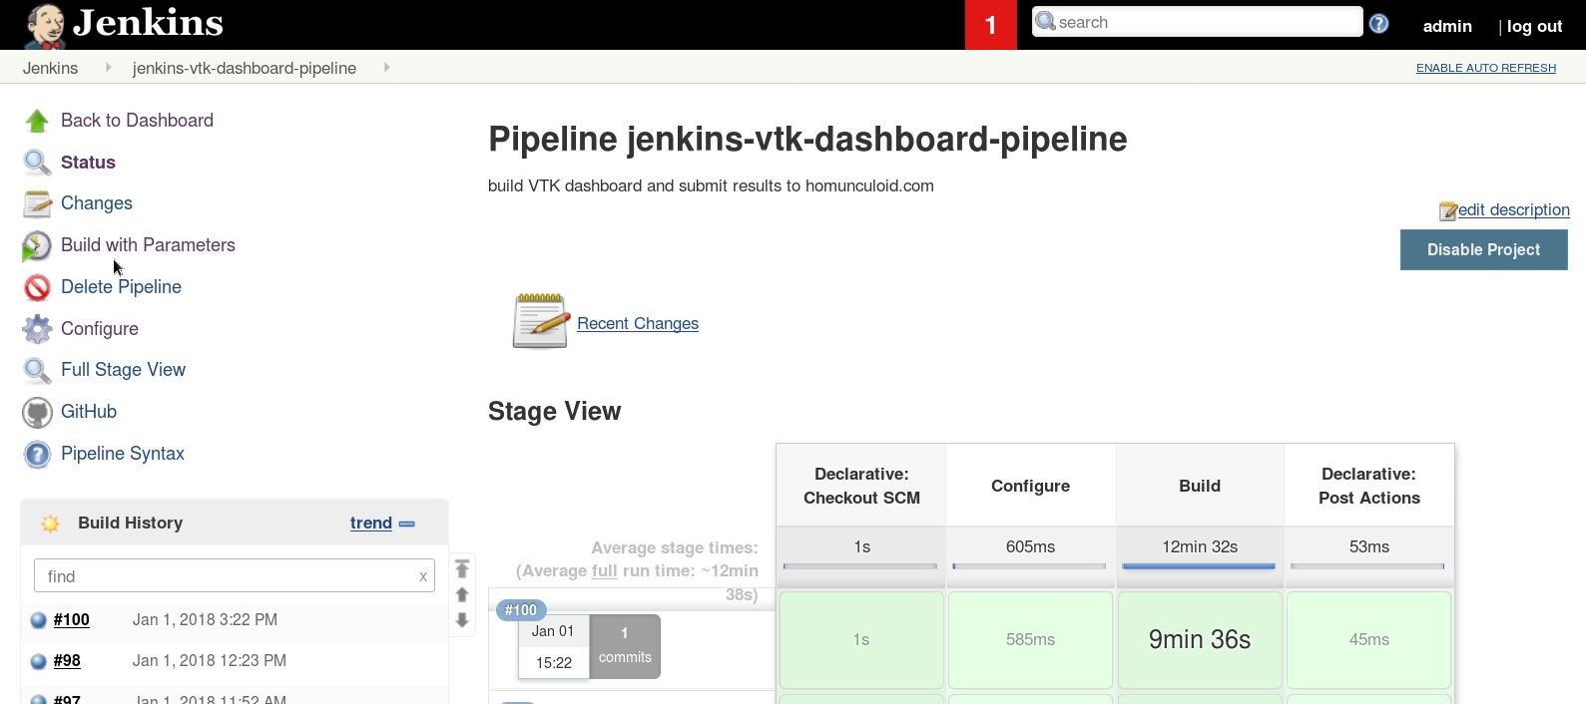The image size is (1586, 704).
Task: Open the GitHub sidebar link
Action: (89, 412)
